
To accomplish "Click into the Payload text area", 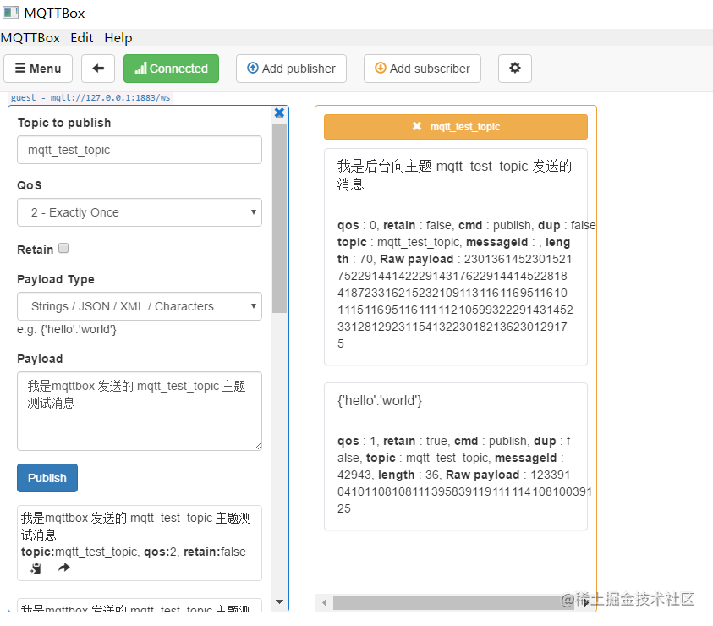I will pyautogui.click(x=140, y=411).
